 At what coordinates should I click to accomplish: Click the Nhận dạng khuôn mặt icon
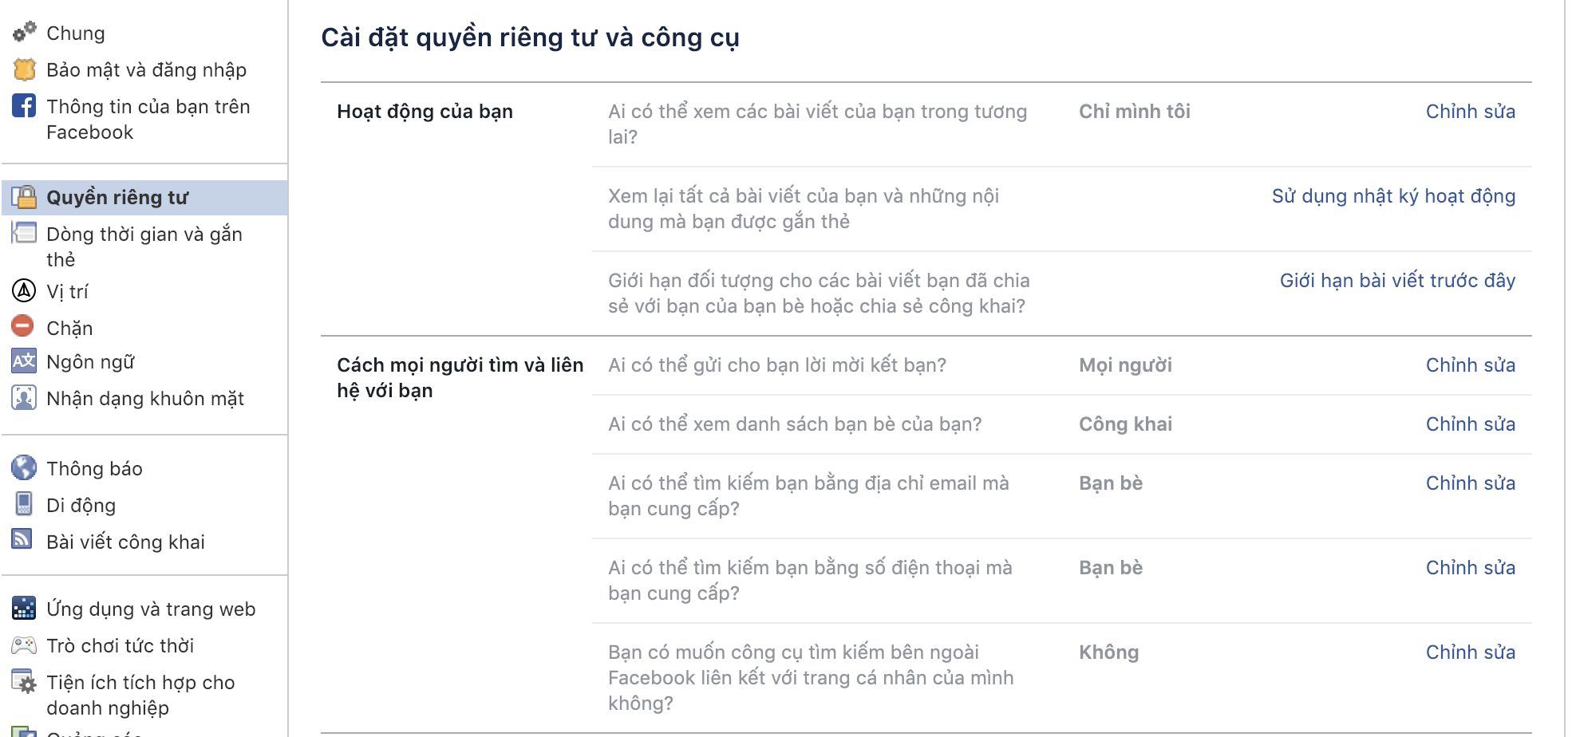24,397
